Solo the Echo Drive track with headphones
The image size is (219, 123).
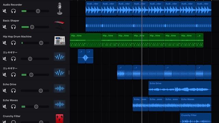(13, 91)
